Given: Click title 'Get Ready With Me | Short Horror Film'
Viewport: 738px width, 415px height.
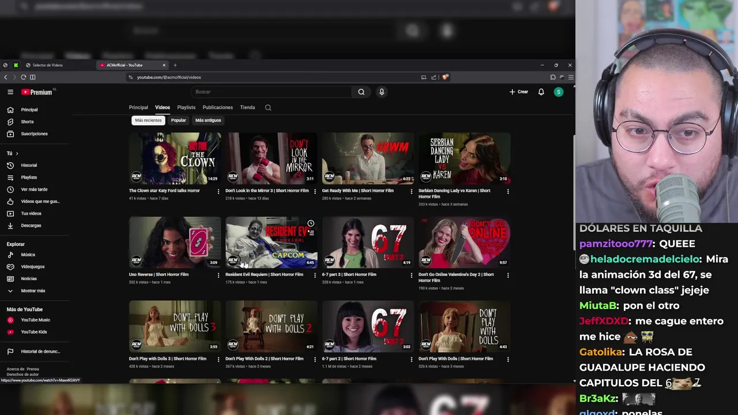Looking at the screenshot, I should click(357, 191).
